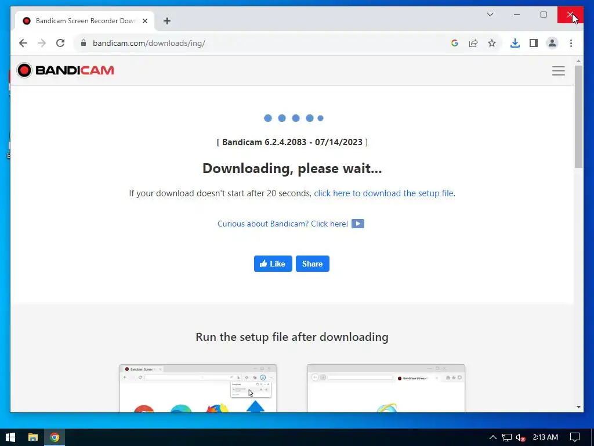Click the Internet Explorer instructions thumbnail
Screen dimensions: 594x446
coord(386,388)
